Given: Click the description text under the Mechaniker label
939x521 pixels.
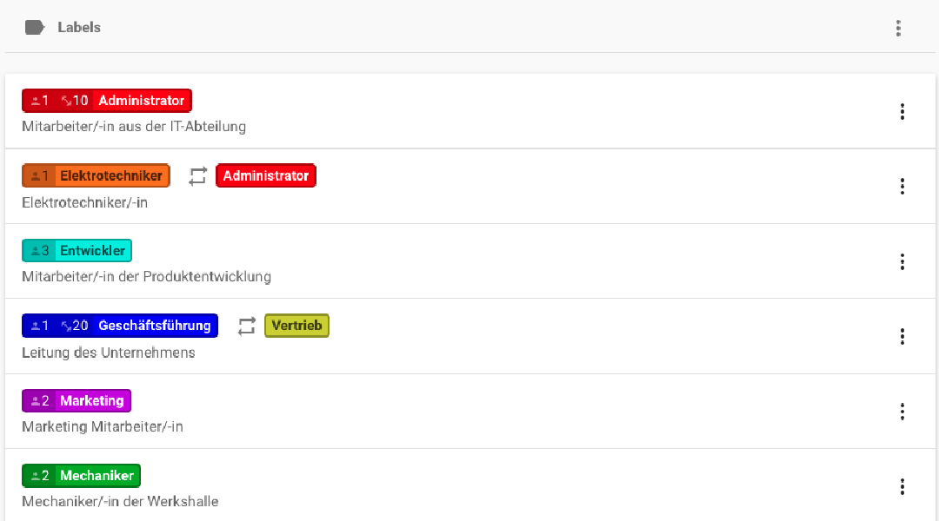Looking at the screenshot, I should tap(121, 501).
